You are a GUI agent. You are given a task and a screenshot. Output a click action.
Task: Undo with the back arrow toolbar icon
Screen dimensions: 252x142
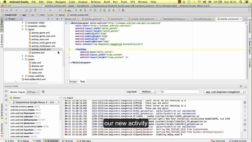[17, 10]
